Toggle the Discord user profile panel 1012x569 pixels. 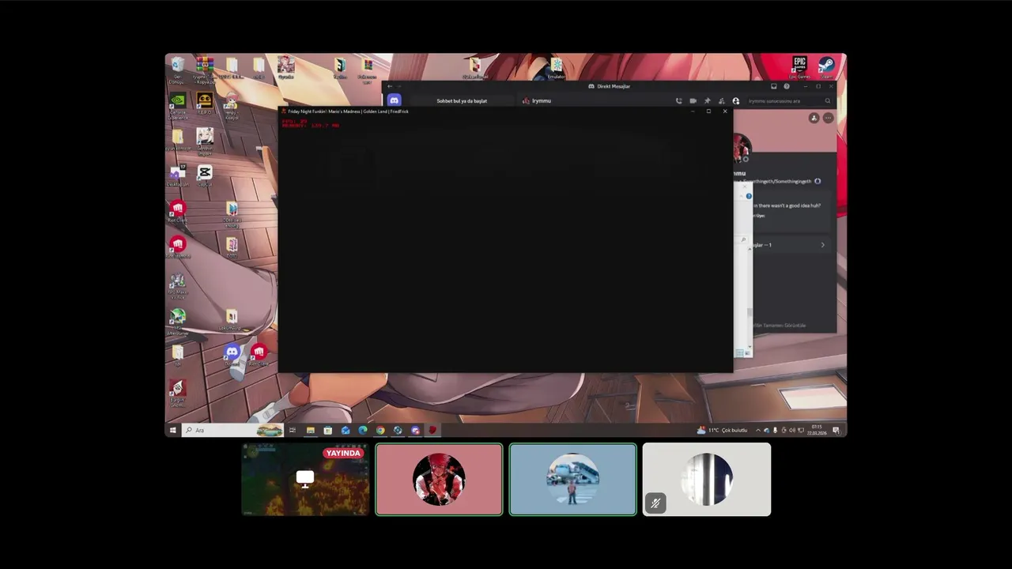click(735, 101)
